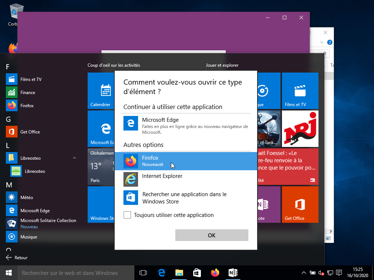Expand the ribbon chevron in the background window
Image resolution: width=374 pixels, height=280 pixels.
[x=322, y=42]
